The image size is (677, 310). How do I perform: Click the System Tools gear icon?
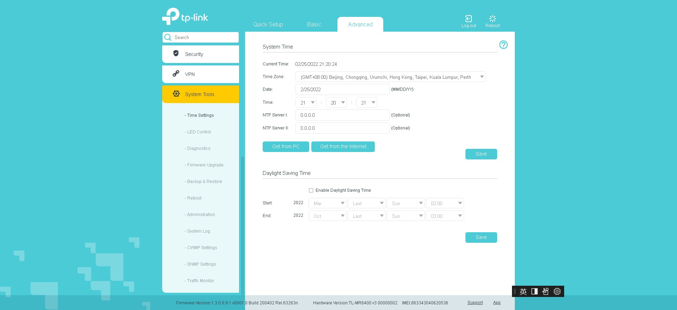tap(176, 94)
